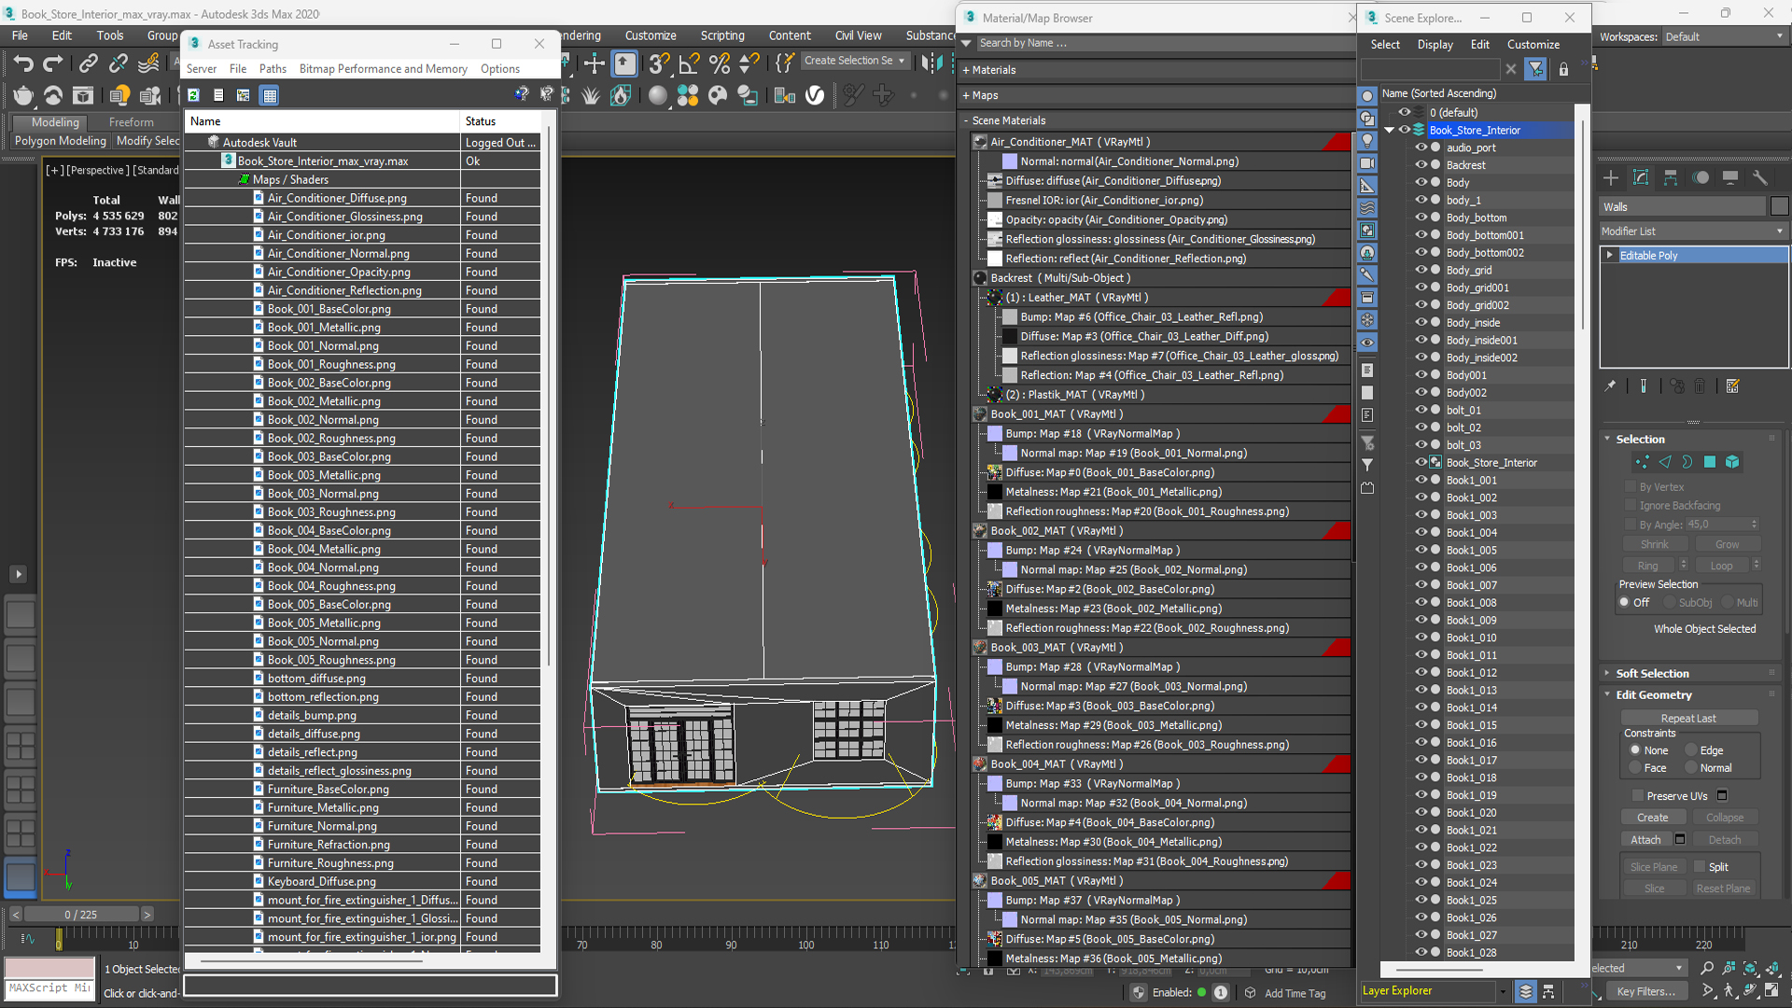
Task: Enable the Preserve UVs checkbox
Action: pyautogui.click(x=1637, y=796)
